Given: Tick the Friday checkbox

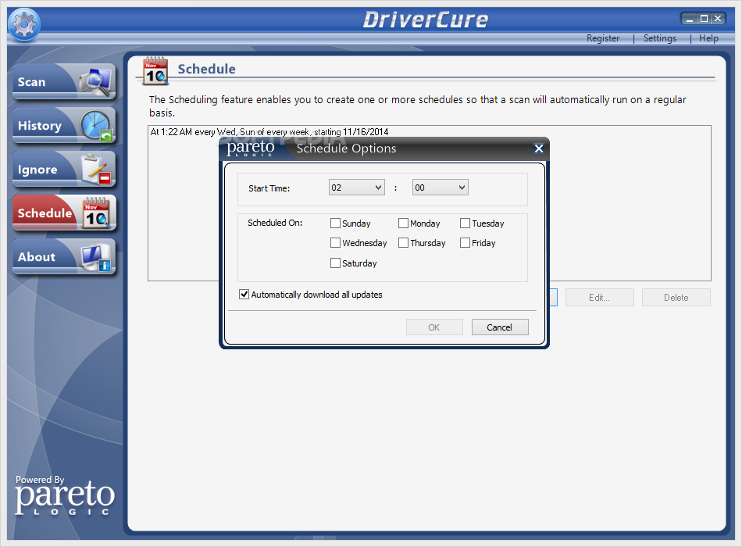Looking at the screenshot, I should pyautogui.click(x=465, y=242).
